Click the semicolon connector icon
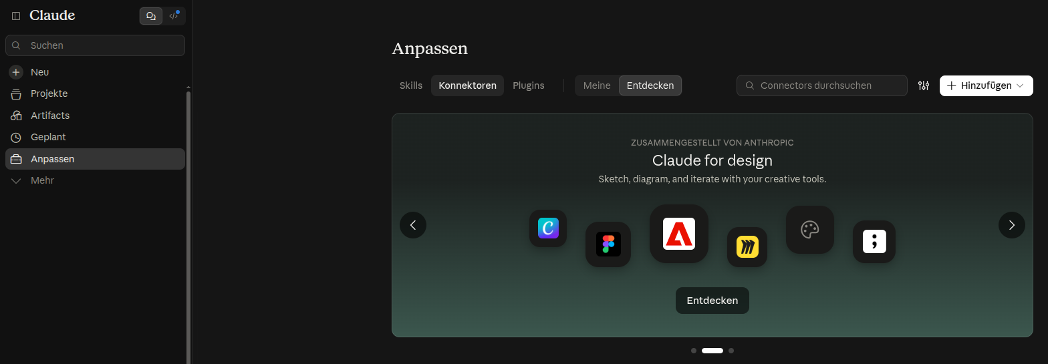The image size is (1048, 364). tap(874, 242)
